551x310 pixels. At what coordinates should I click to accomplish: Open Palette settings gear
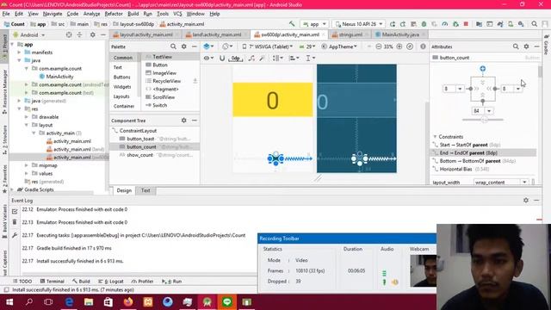coord(183,46)
